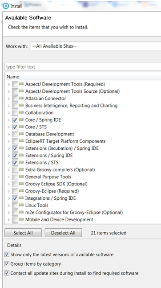
Task: Expand the General Purpose Tools node
Action: click(8, 177)
